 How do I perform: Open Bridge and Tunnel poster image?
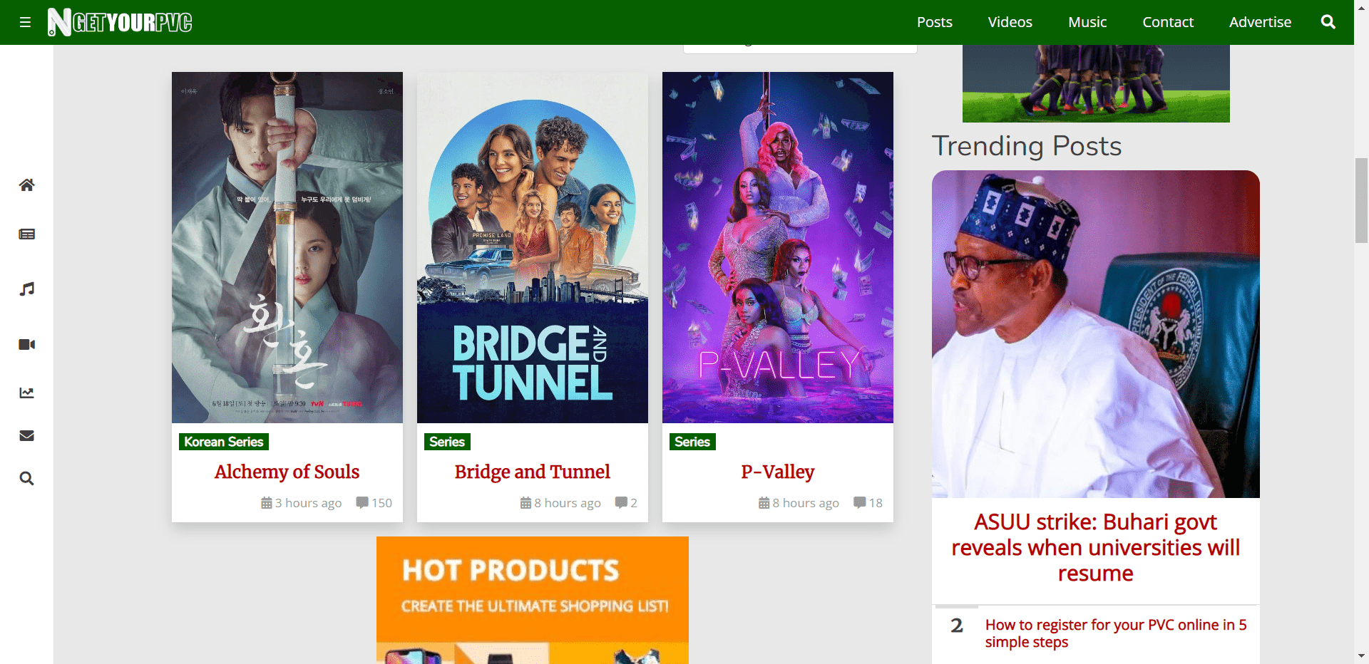(x=533, y=247)
